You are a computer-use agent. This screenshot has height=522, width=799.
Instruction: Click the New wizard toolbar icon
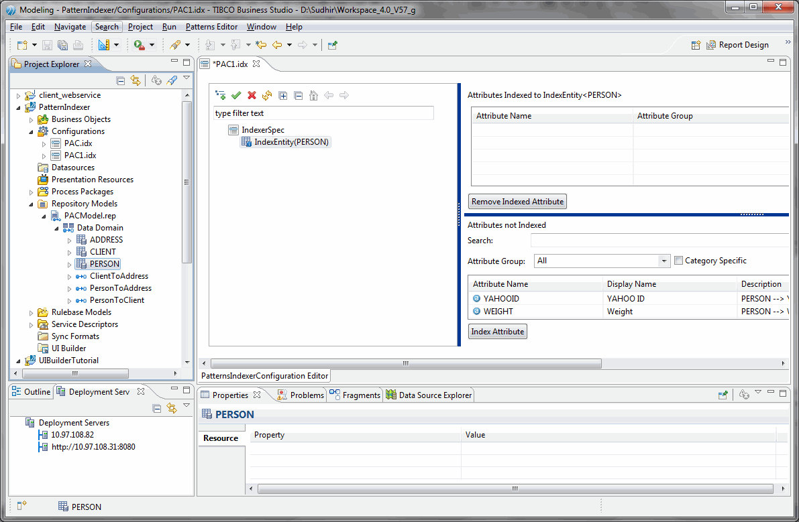22,45
